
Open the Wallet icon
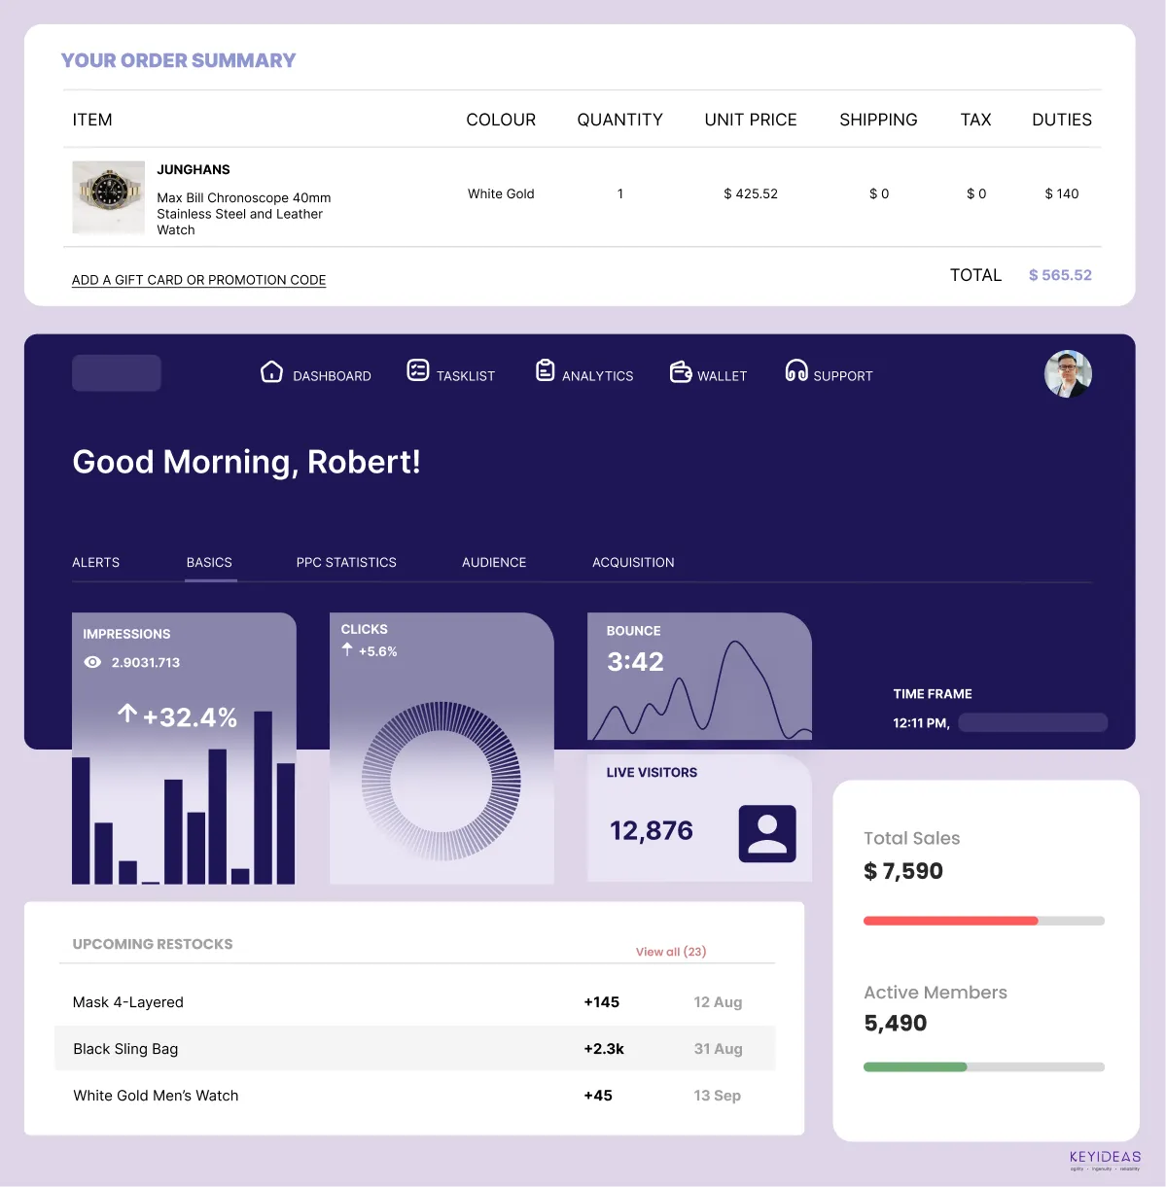pyautogui.click(x=681, y=372)
